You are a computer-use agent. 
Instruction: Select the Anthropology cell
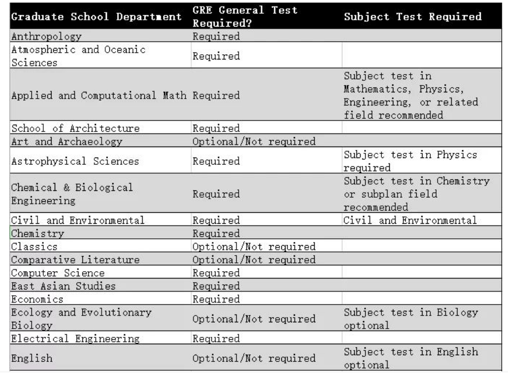[x=47, y=37]
